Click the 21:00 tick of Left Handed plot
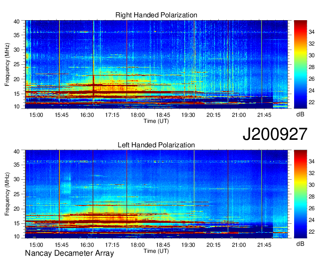320x259 pixels. point(239,245)
